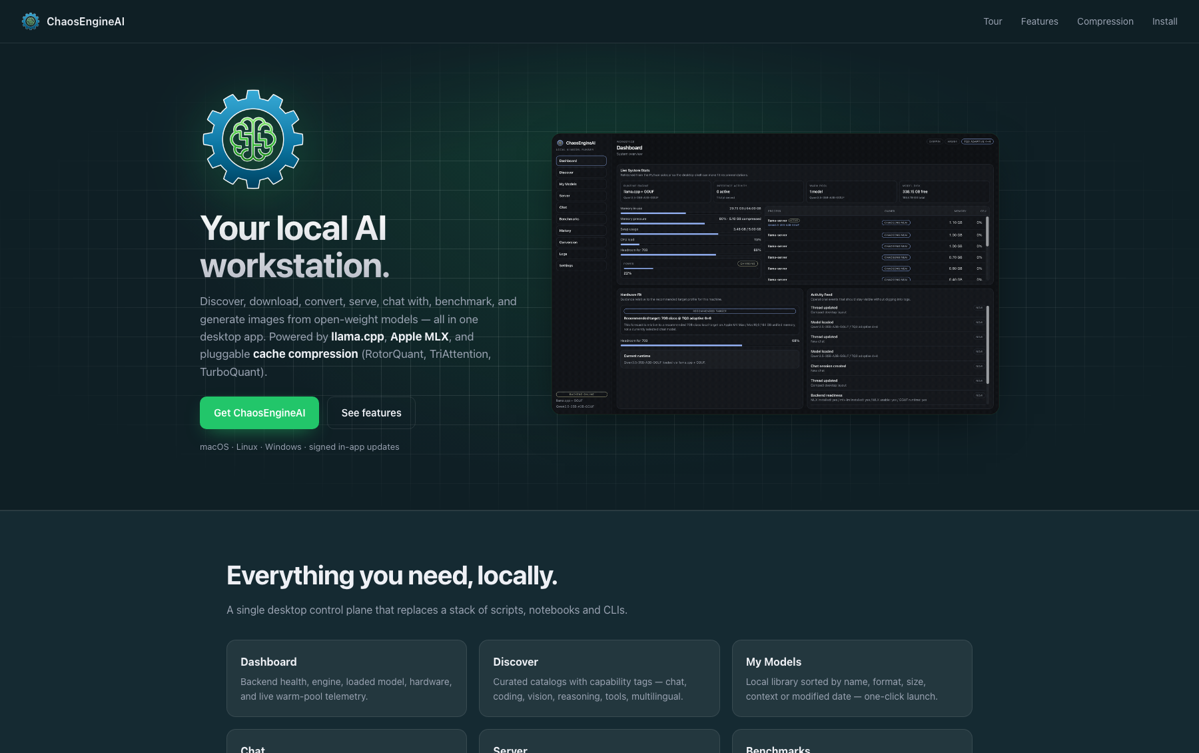Enable the TQ3 ADAPTIVE 4+4 badge
This screenshot has width=1199, height=753.
pos(978,142)
